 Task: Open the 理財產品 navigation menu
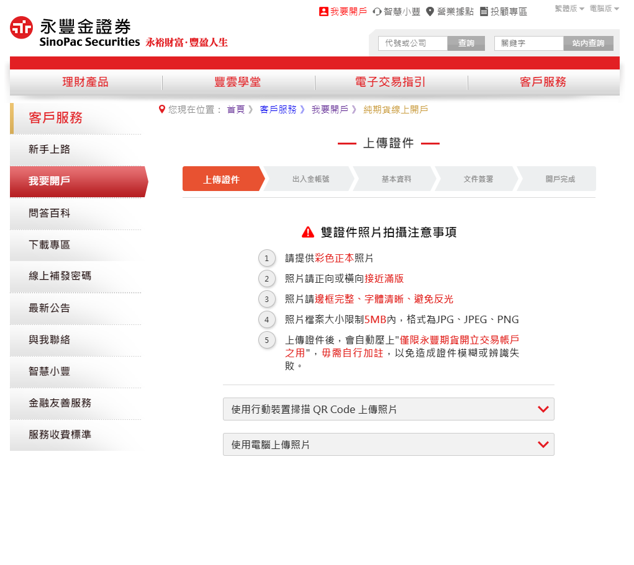tap(85, 81)
